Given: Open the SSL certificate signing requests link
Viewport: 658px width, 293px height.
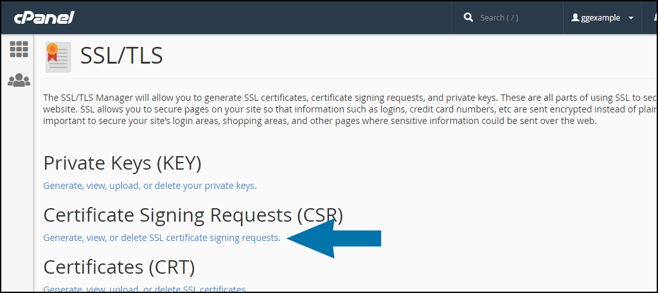Looking at the screenshot, I should tap(161, 238).
